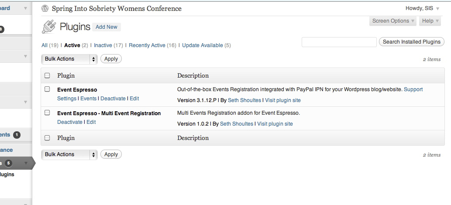Open the Dashboard sidebar item
The image size is (451, 205).
coord(5,8)
